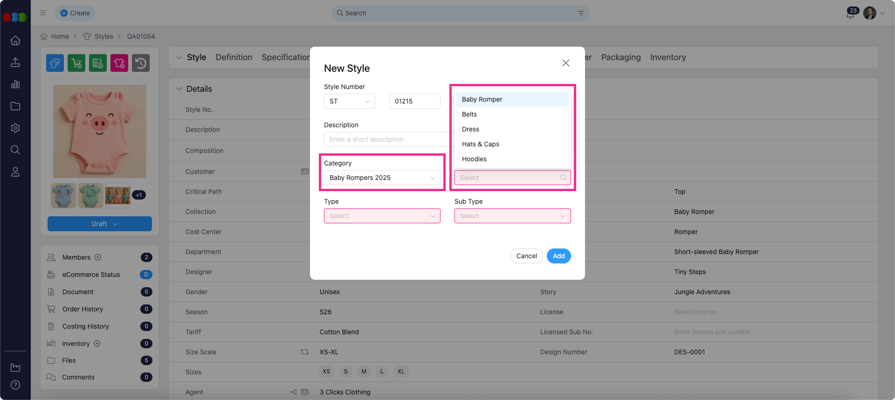Viewport: 895px width, 400px height.
Task: Expand the Type select dropdown
Action: [382, 216]
